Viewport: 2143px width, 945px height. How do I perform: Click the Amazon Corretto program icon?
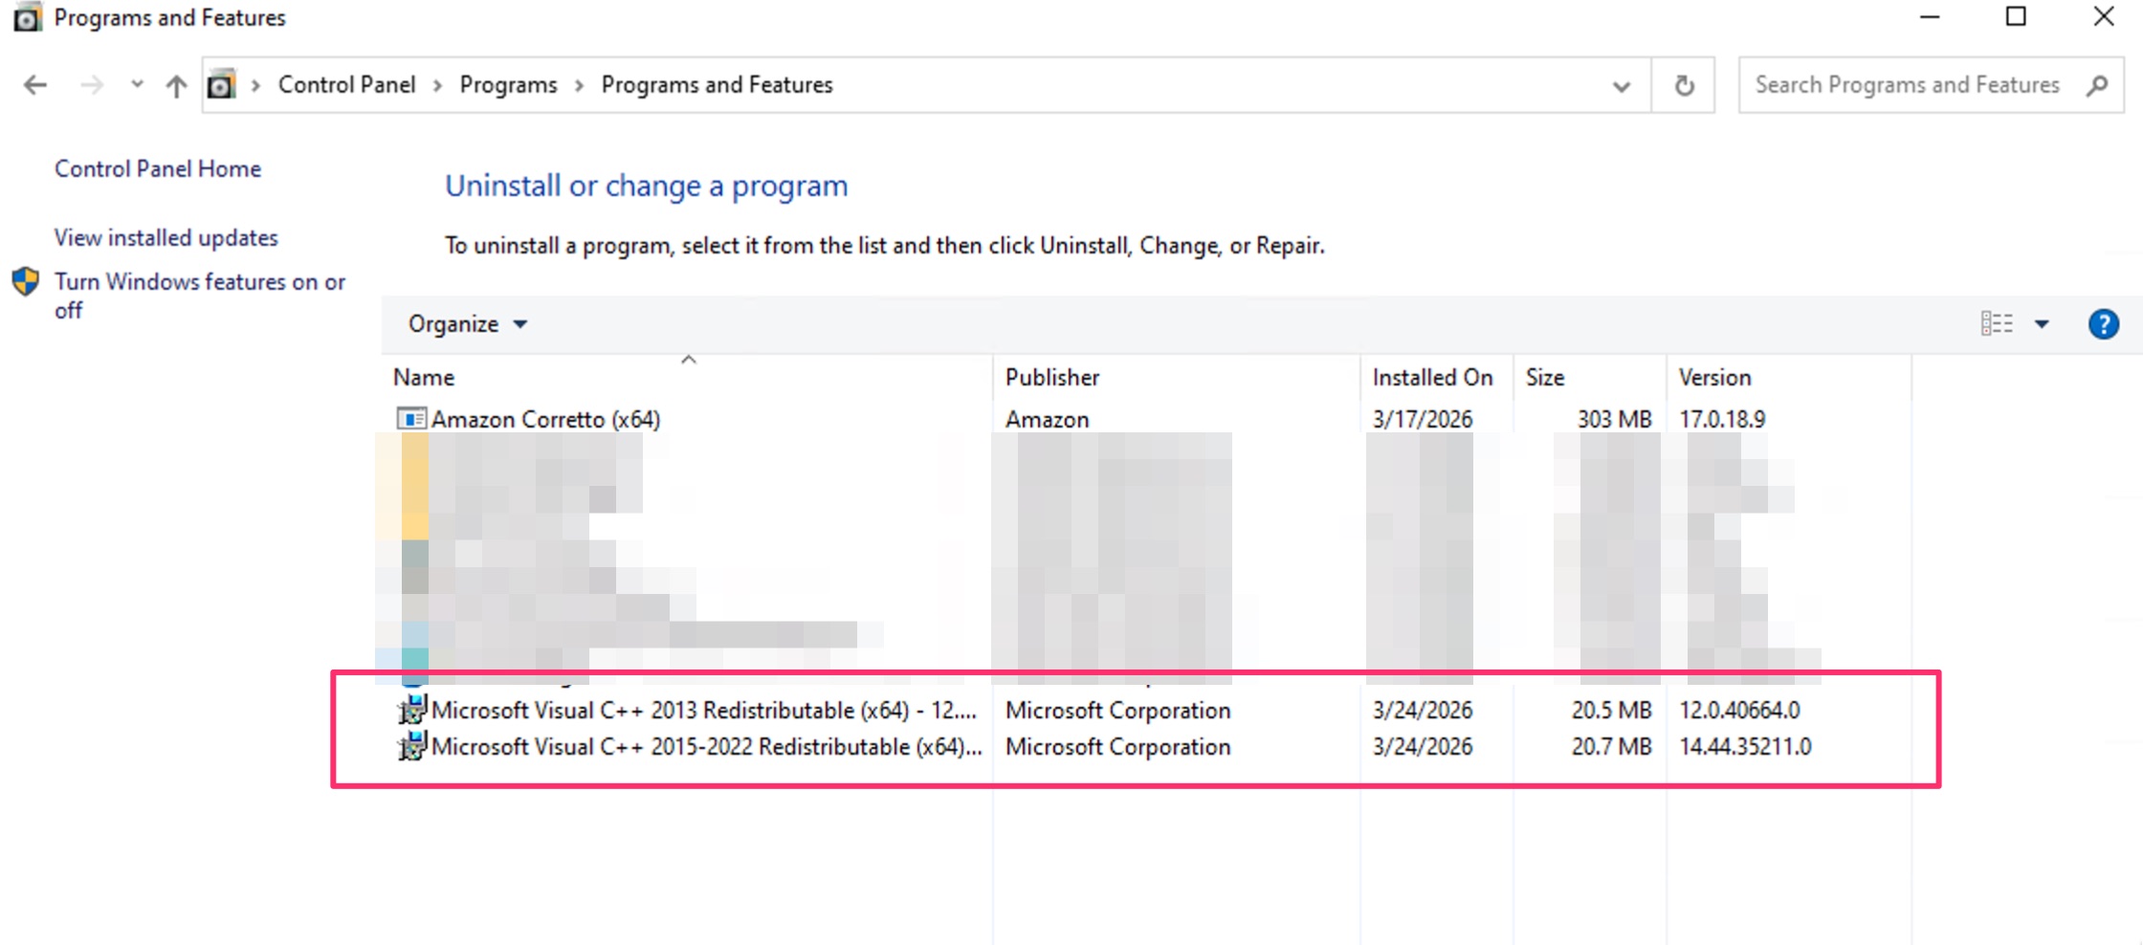point(411,419)
